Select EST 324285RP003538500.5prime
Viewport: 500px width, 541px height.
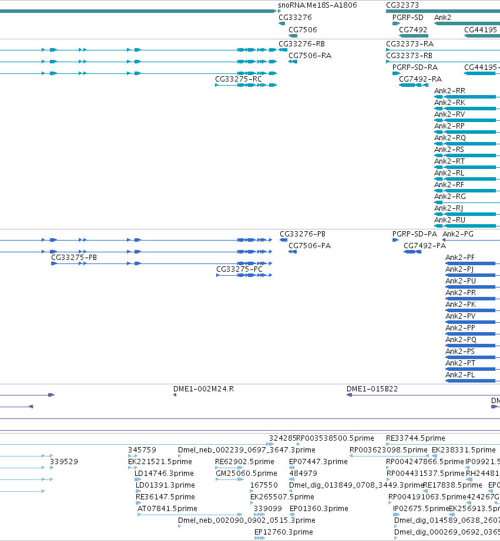(321, 438)
